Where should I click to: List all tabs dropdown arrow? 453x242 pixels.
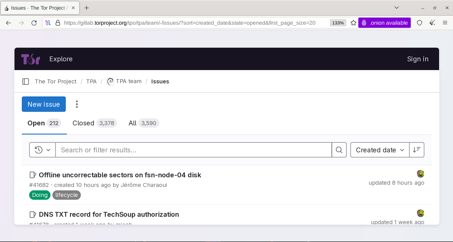[x=397, y=8]
